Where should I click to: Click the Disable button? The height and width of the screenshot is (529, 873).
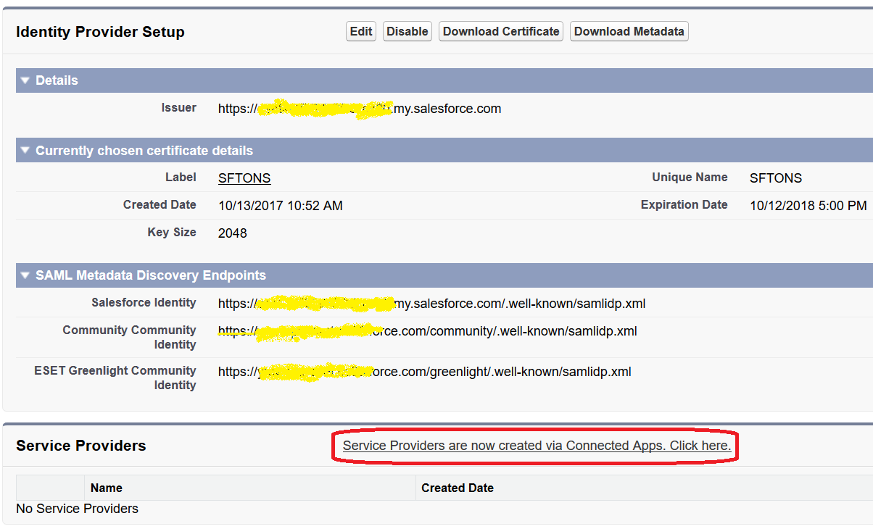click(407, 31)
